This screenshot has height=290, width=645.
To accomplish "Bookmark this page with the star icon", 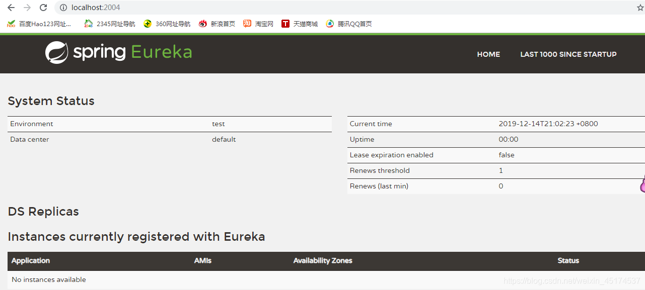I will 640,8.
